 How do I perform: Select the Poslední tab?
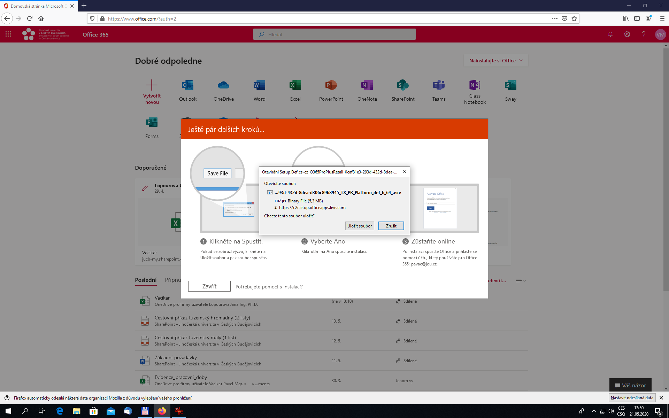(146, 280)
